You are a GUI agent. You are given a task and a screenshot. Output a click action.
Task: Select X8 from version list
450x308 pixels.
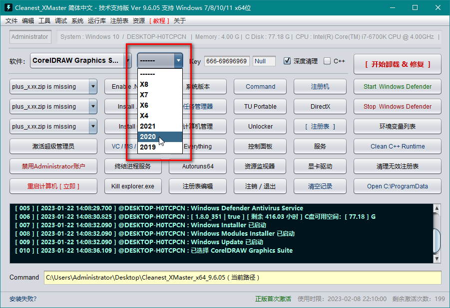point(160,84)
